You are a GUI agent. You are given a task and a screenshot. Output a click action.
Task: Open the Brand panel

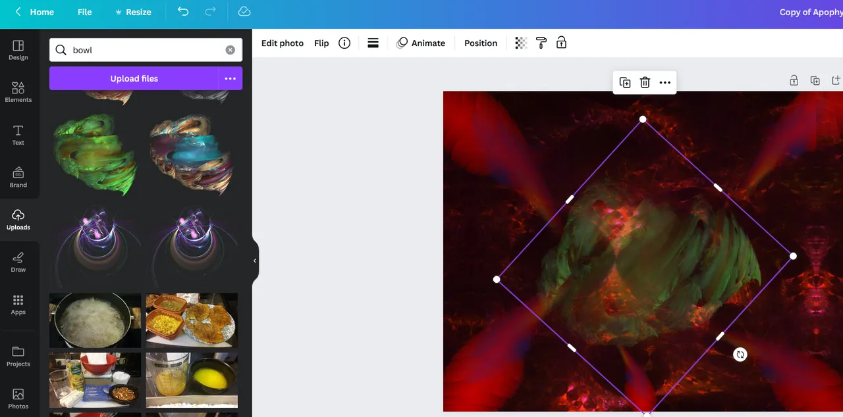[18, 177]
